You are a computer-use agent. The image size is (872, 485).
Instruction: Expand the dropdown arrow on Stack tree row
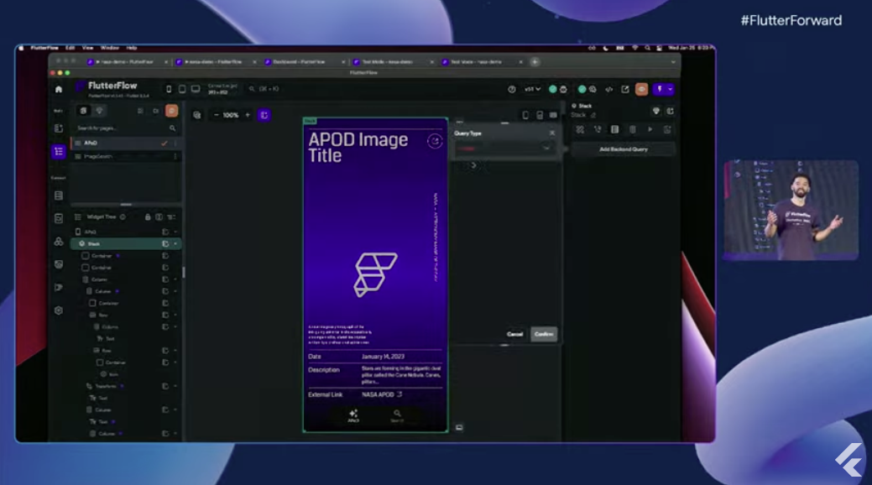coord(175,243)
